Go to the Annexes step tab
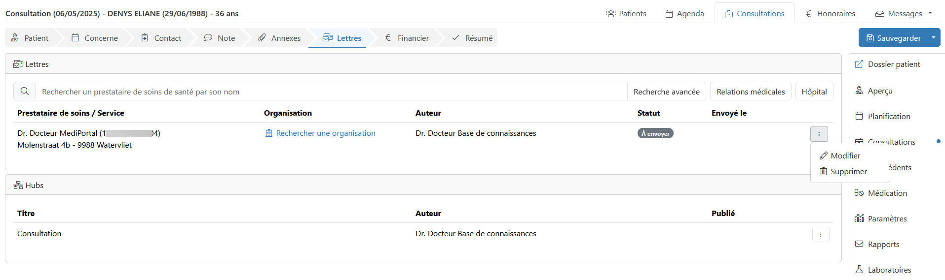The image size is (945, 280). 279,38
